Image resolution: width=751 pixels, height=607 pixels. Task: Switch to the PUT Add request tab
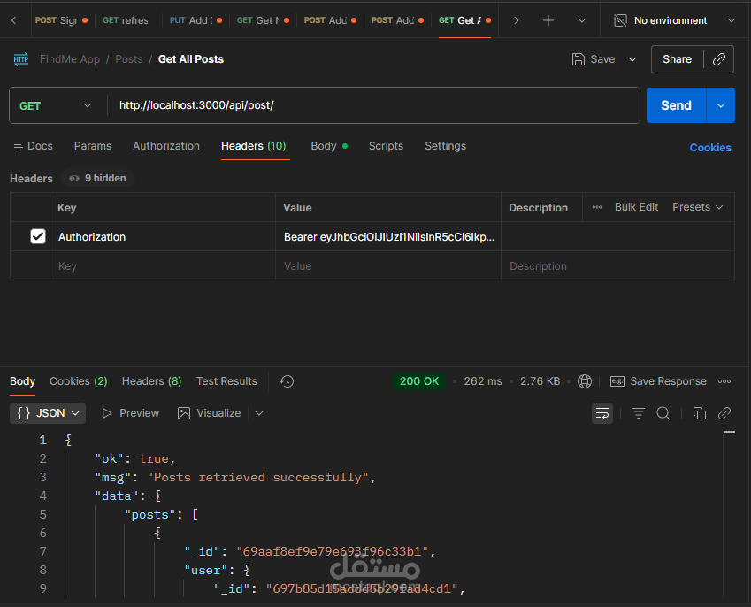pos(195,20)
